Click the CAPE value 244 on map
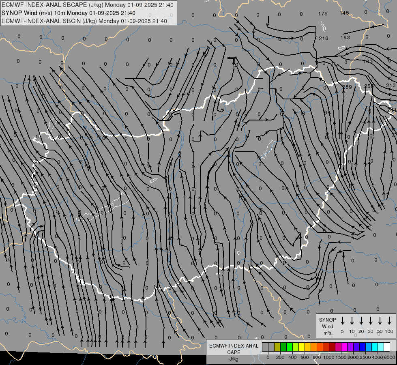 coord(392,110)
